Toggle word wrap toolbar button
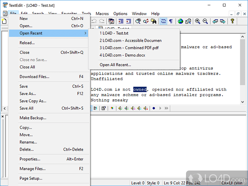The height and width of the screenshot is (186, 248). pyautogui.click(x=163, y=21)
